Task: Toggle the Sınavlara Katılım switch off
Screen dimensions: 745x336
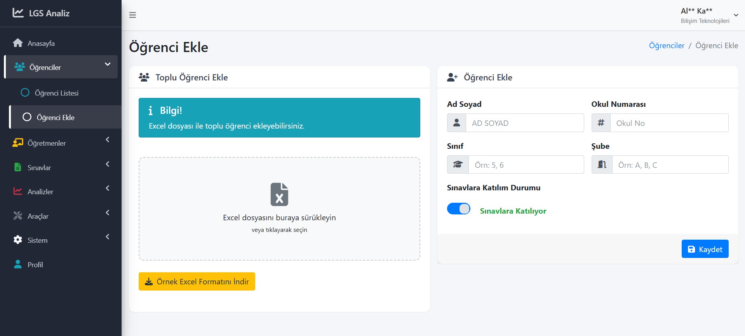Action: (458, 209)
